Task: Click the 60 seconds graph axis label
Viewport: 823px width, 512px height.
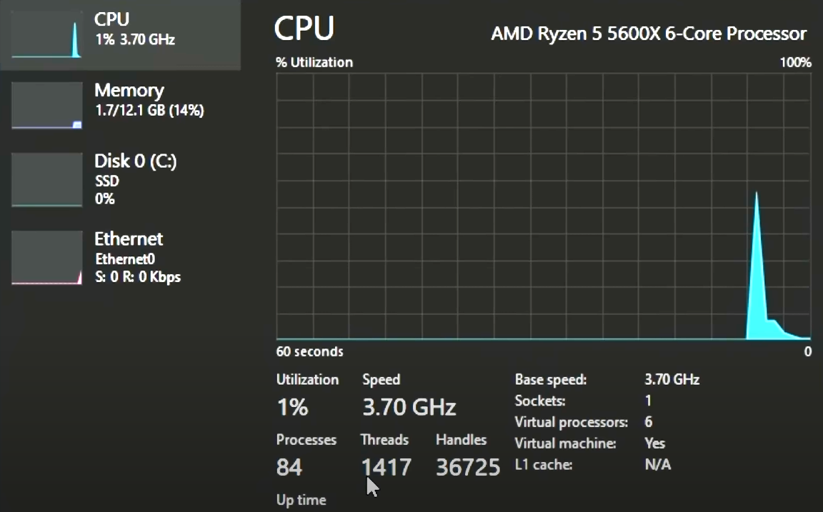Action: 309,351
